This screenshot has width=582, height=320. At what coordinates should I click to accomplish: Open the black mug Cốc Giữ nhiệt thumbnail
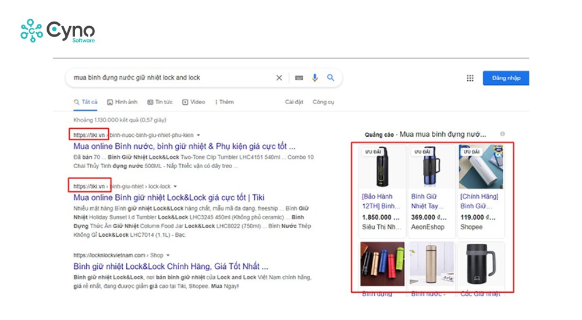click(x=481, y=264)
